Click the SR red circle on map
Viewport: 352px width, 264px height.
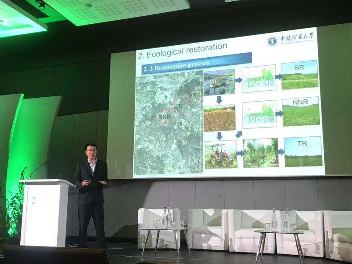click(193, 96)
